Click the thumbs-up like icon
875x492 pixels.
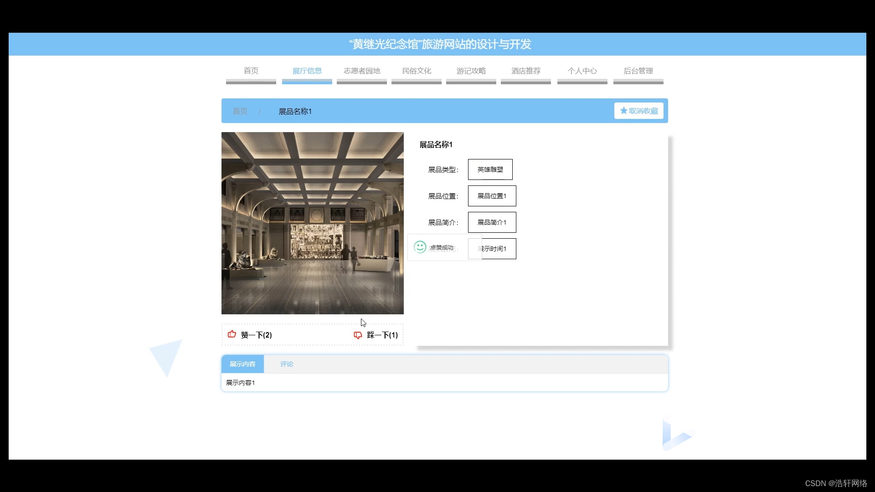tap(232, 334)
